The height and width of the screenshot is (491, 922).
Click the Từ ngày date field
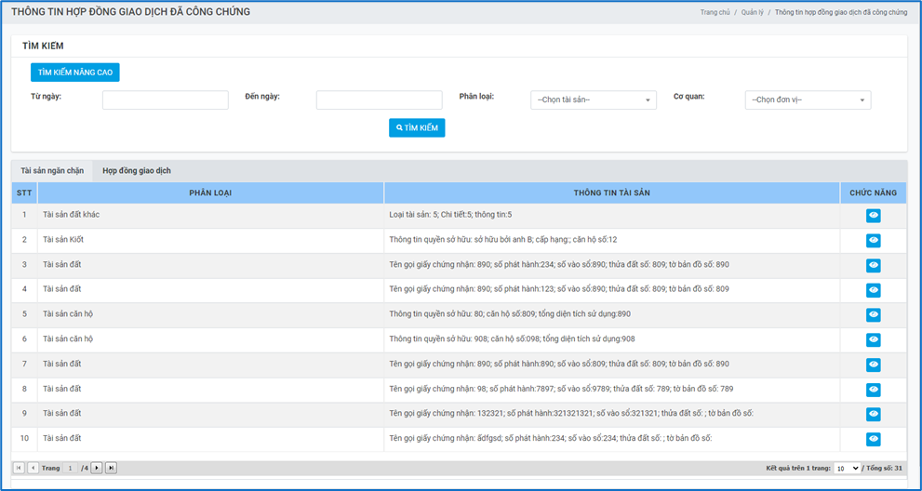coord(165,100)
